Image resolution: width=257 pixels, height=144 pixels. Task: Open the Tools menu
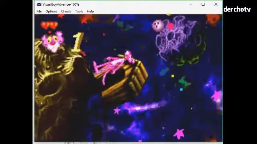(79, 11)
